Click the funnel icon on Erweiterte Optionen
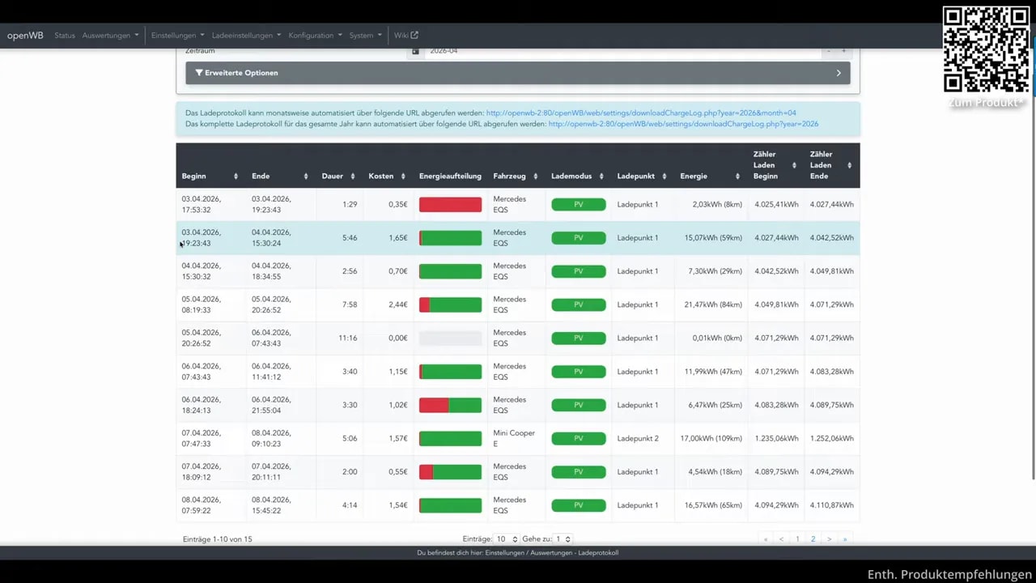1036x583 pixels. click(199, 73)
